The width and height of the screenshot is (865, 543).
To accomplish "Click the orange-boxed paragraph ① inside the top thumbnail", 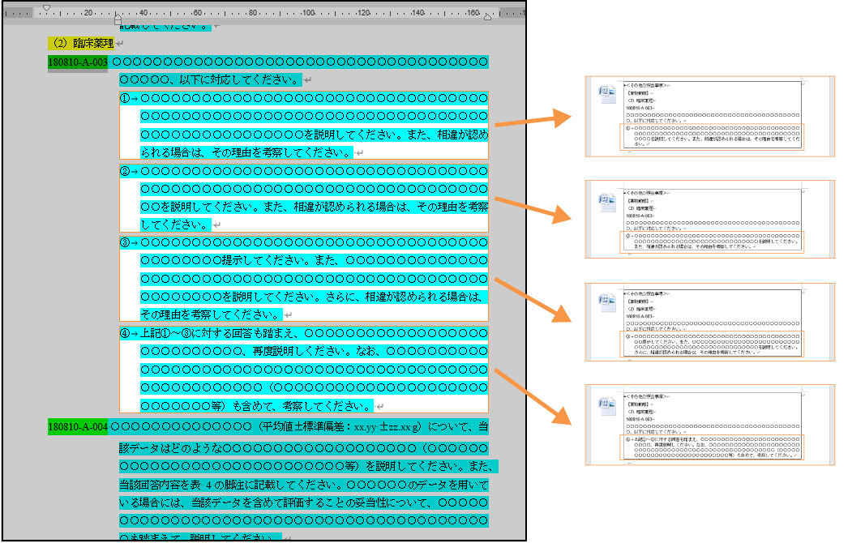I will click(x=712, y=136).
